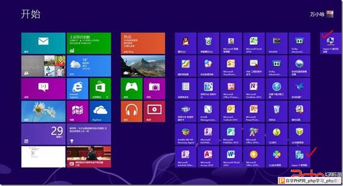Launch Tencent QQ penguin tile
Screen dimensions: 343x186
185,43
